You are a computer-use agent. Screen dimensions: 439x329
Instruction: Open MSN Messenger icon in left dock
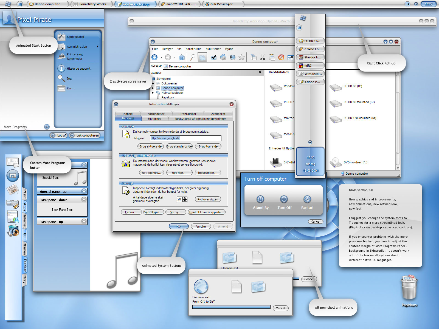point(13,217)
